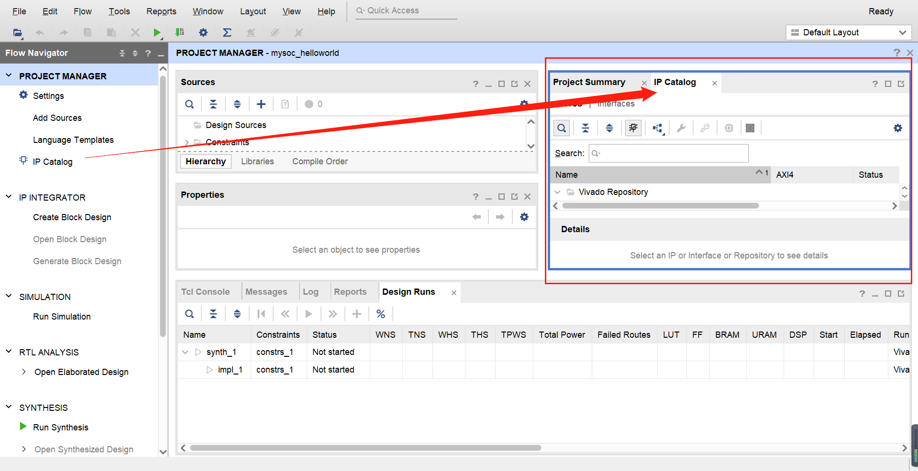Collapse the SYNTHESIS section chevron
The height and width of the screenshot is (471, 918).
(9, 407)
